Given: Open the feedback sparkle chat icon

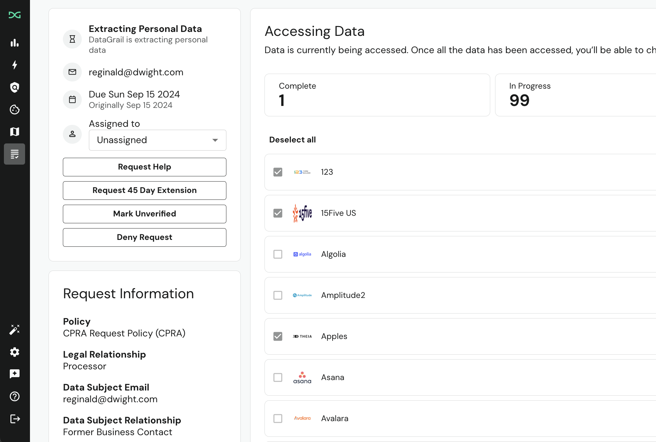Looking at the screenshot, I should [x=15, y=374].
